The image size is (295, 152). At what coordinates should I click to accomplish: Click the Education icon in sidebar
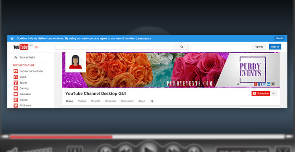pos(16,94)
